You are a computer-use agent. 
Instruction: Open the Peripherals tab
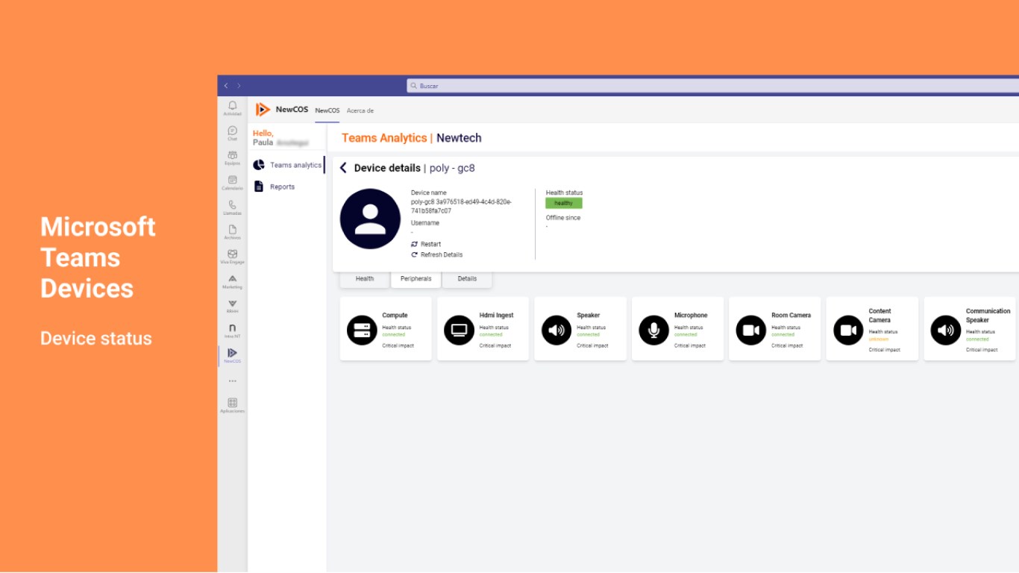[x=416, y=279]
